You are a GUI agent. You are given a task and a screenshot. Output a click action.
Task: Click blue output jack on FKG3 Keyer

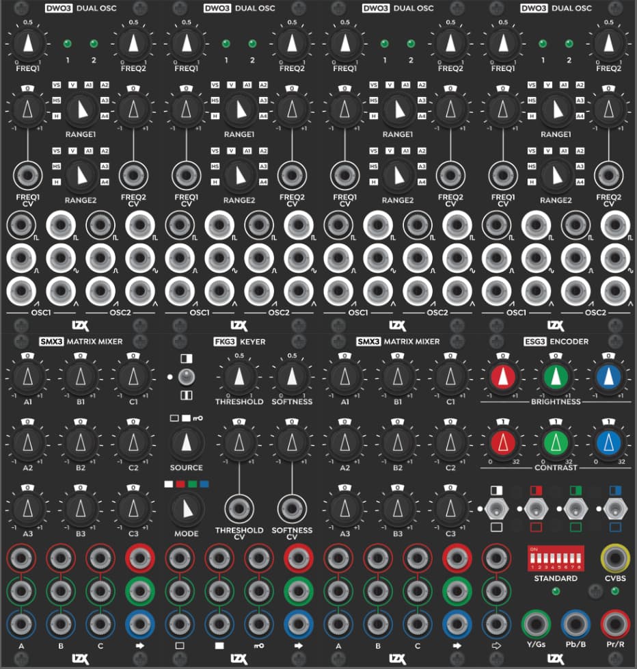pyautogui.click(x=299, y=625)
